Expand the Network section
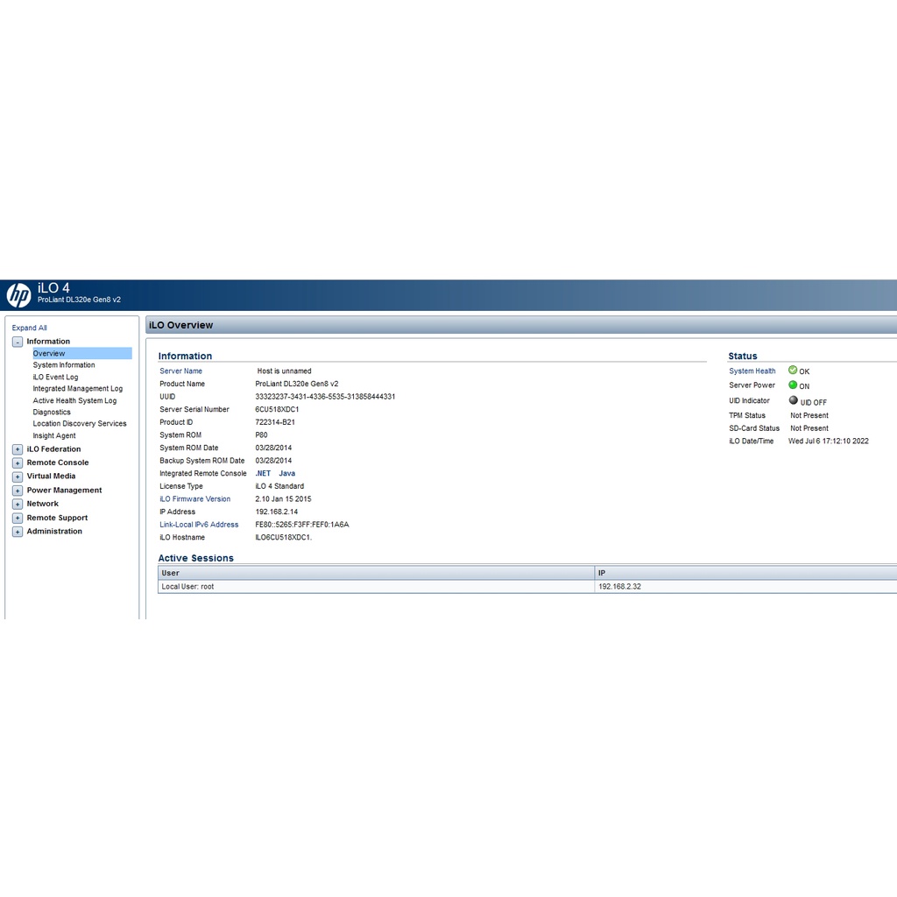897x897 pixels. [x=18, y=504]
